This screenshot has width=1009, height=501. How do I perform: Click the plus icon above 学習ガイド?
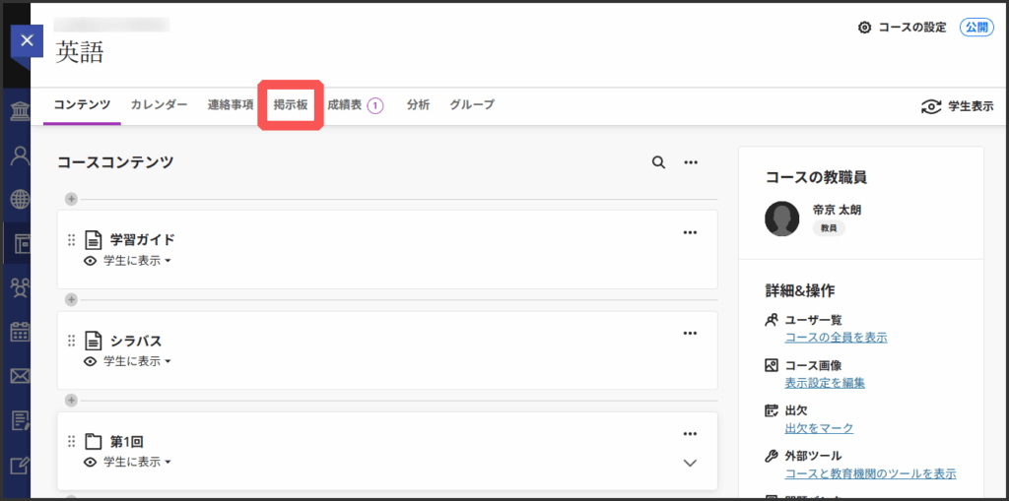(71, 199)
